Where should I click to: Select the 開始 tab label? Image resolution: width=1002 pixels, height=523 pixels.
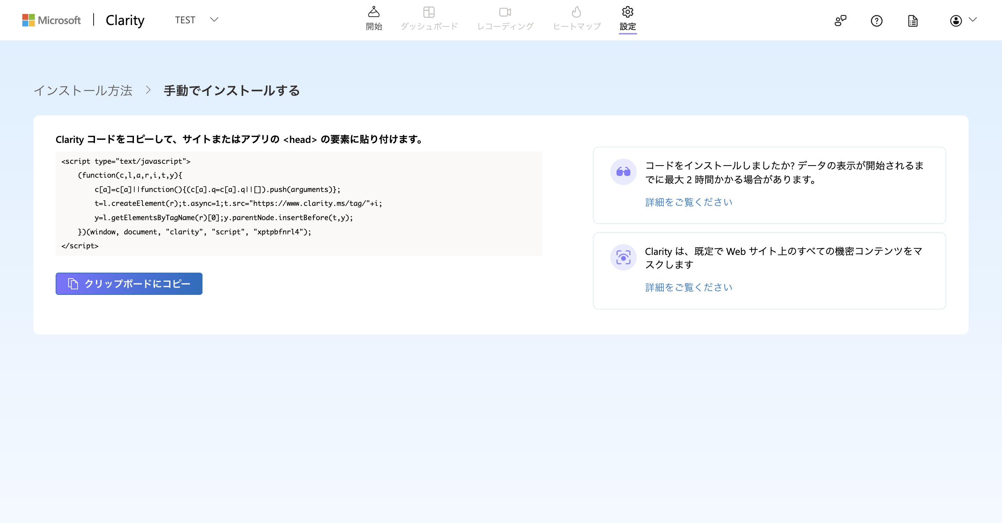tap(374, 26)
